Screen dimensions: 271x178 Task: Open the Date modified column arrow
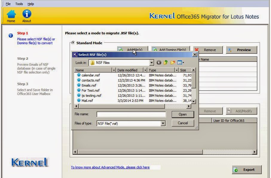145,70
